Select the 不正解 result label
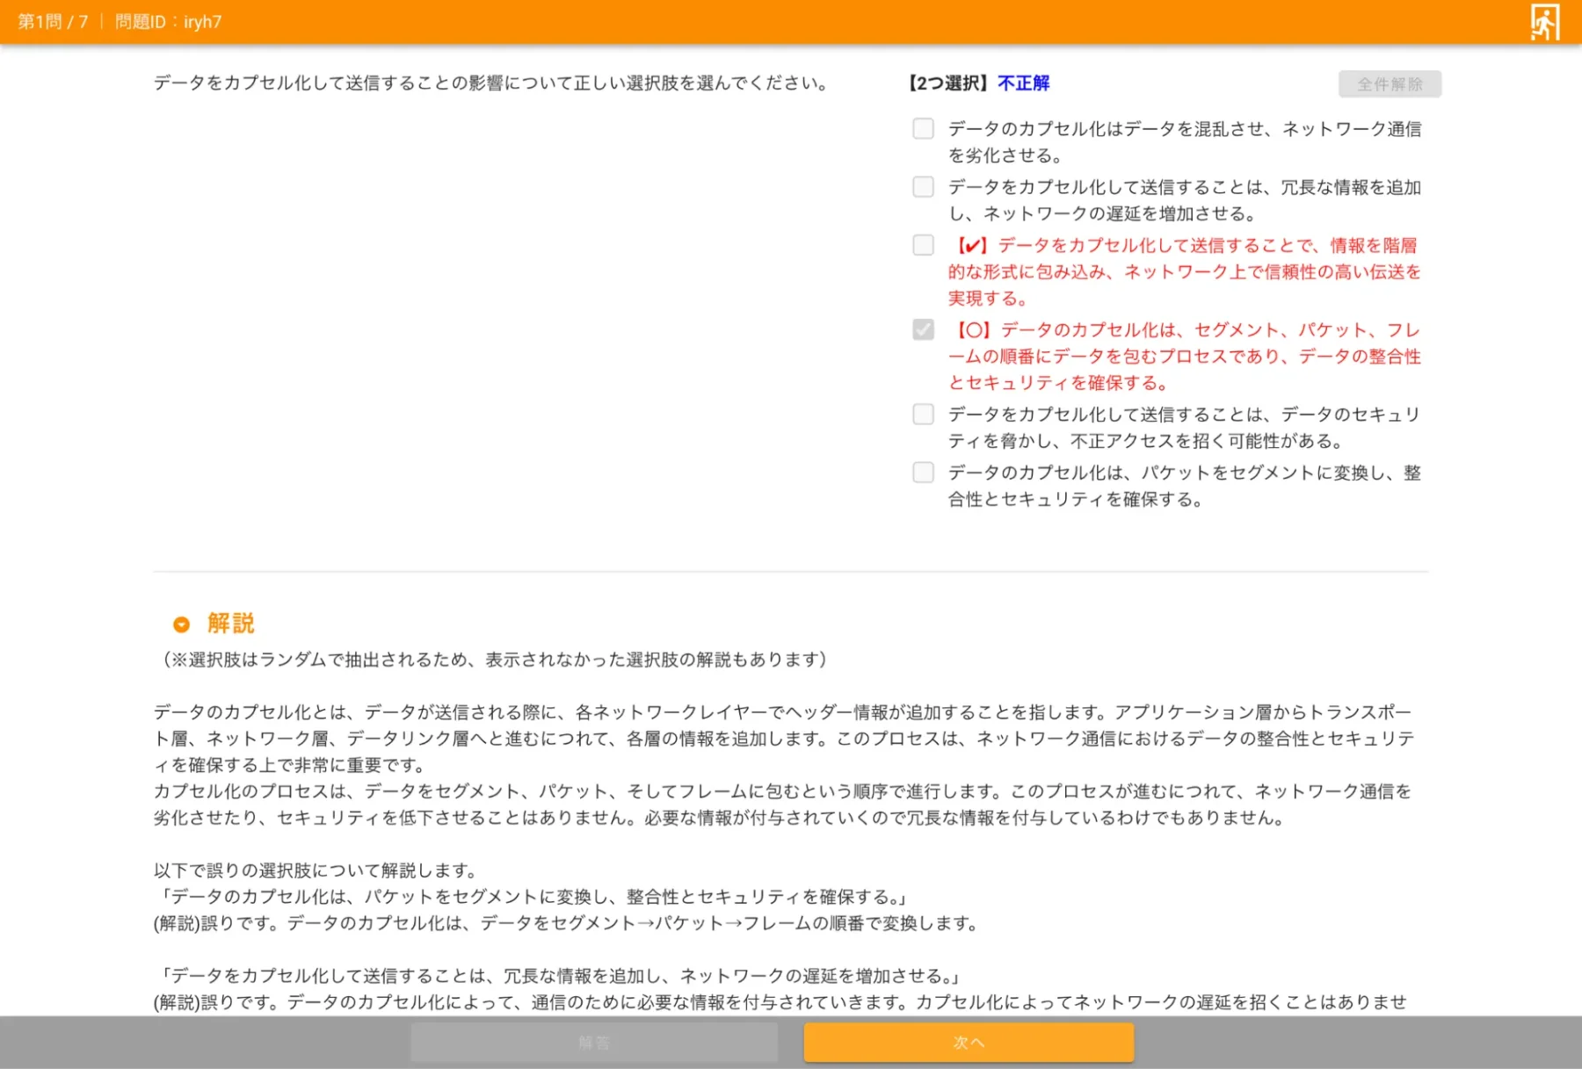 (x=1023, y=83)
